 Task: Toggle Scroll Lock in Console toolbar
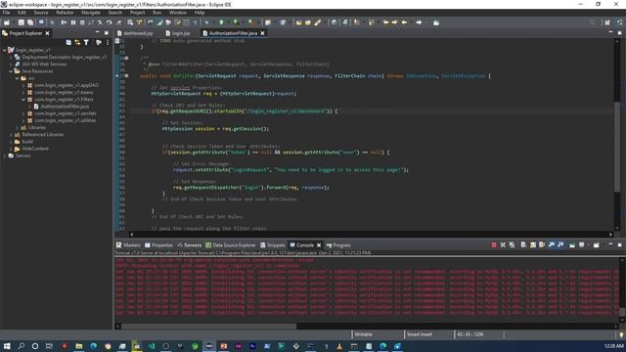click(532, 245)
